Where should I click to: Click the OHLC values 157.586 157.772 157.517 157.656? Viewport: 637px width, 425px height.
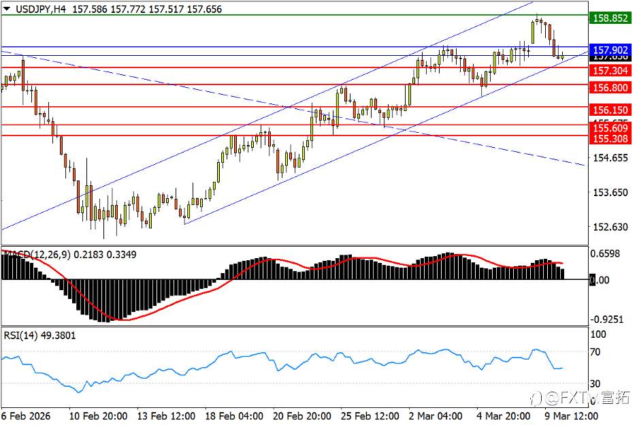[x=147, y=9]
